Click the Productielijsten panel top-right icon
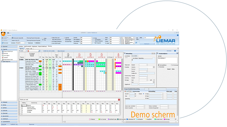Image resolution: width=227 pixels, height=127 pixels. tap(177, 53)
